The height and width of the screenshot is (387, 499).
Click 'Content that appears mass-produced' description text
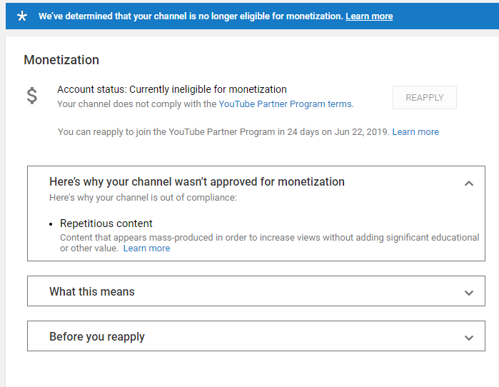click(270, 243)
